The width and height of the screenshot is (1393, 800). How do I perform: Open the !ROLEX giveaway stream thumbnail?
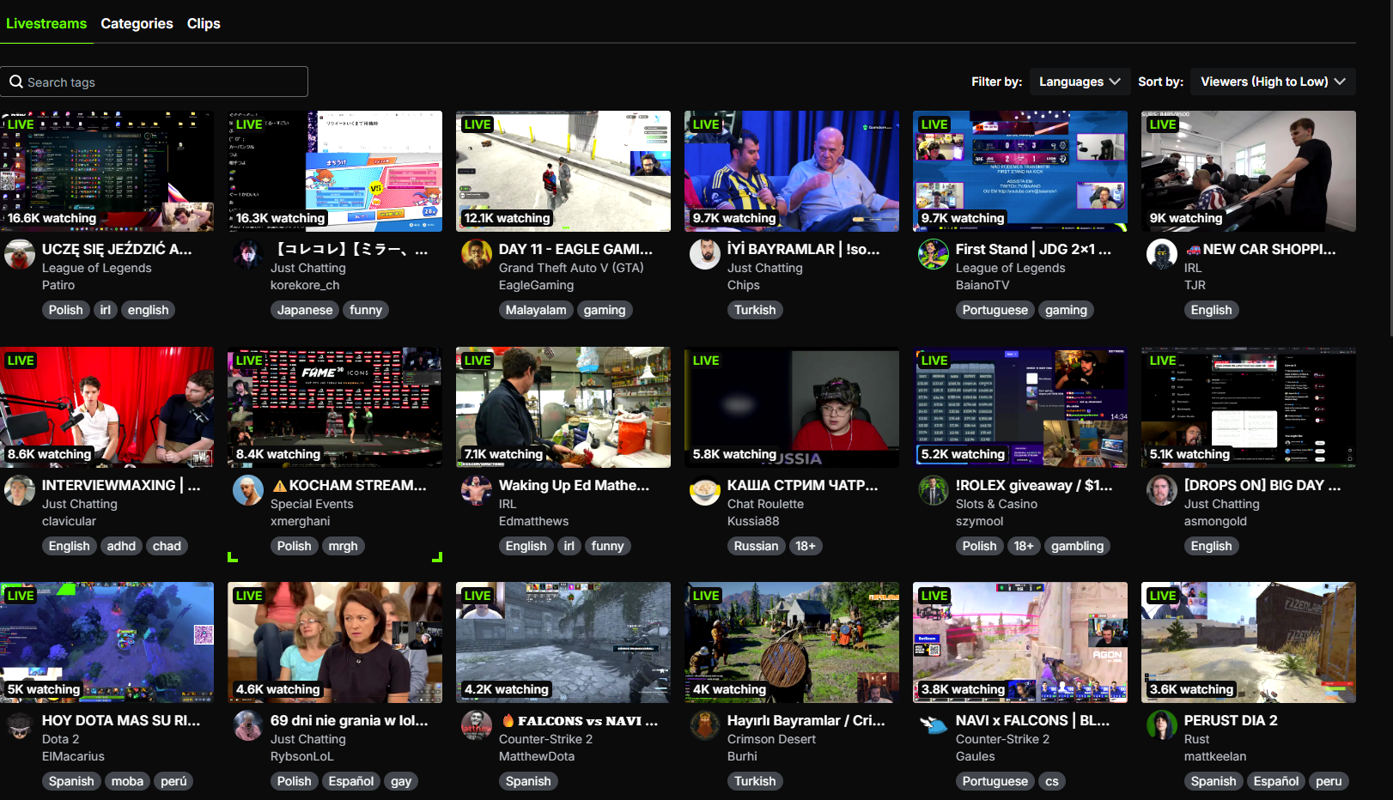click(x=1020, y=407)
